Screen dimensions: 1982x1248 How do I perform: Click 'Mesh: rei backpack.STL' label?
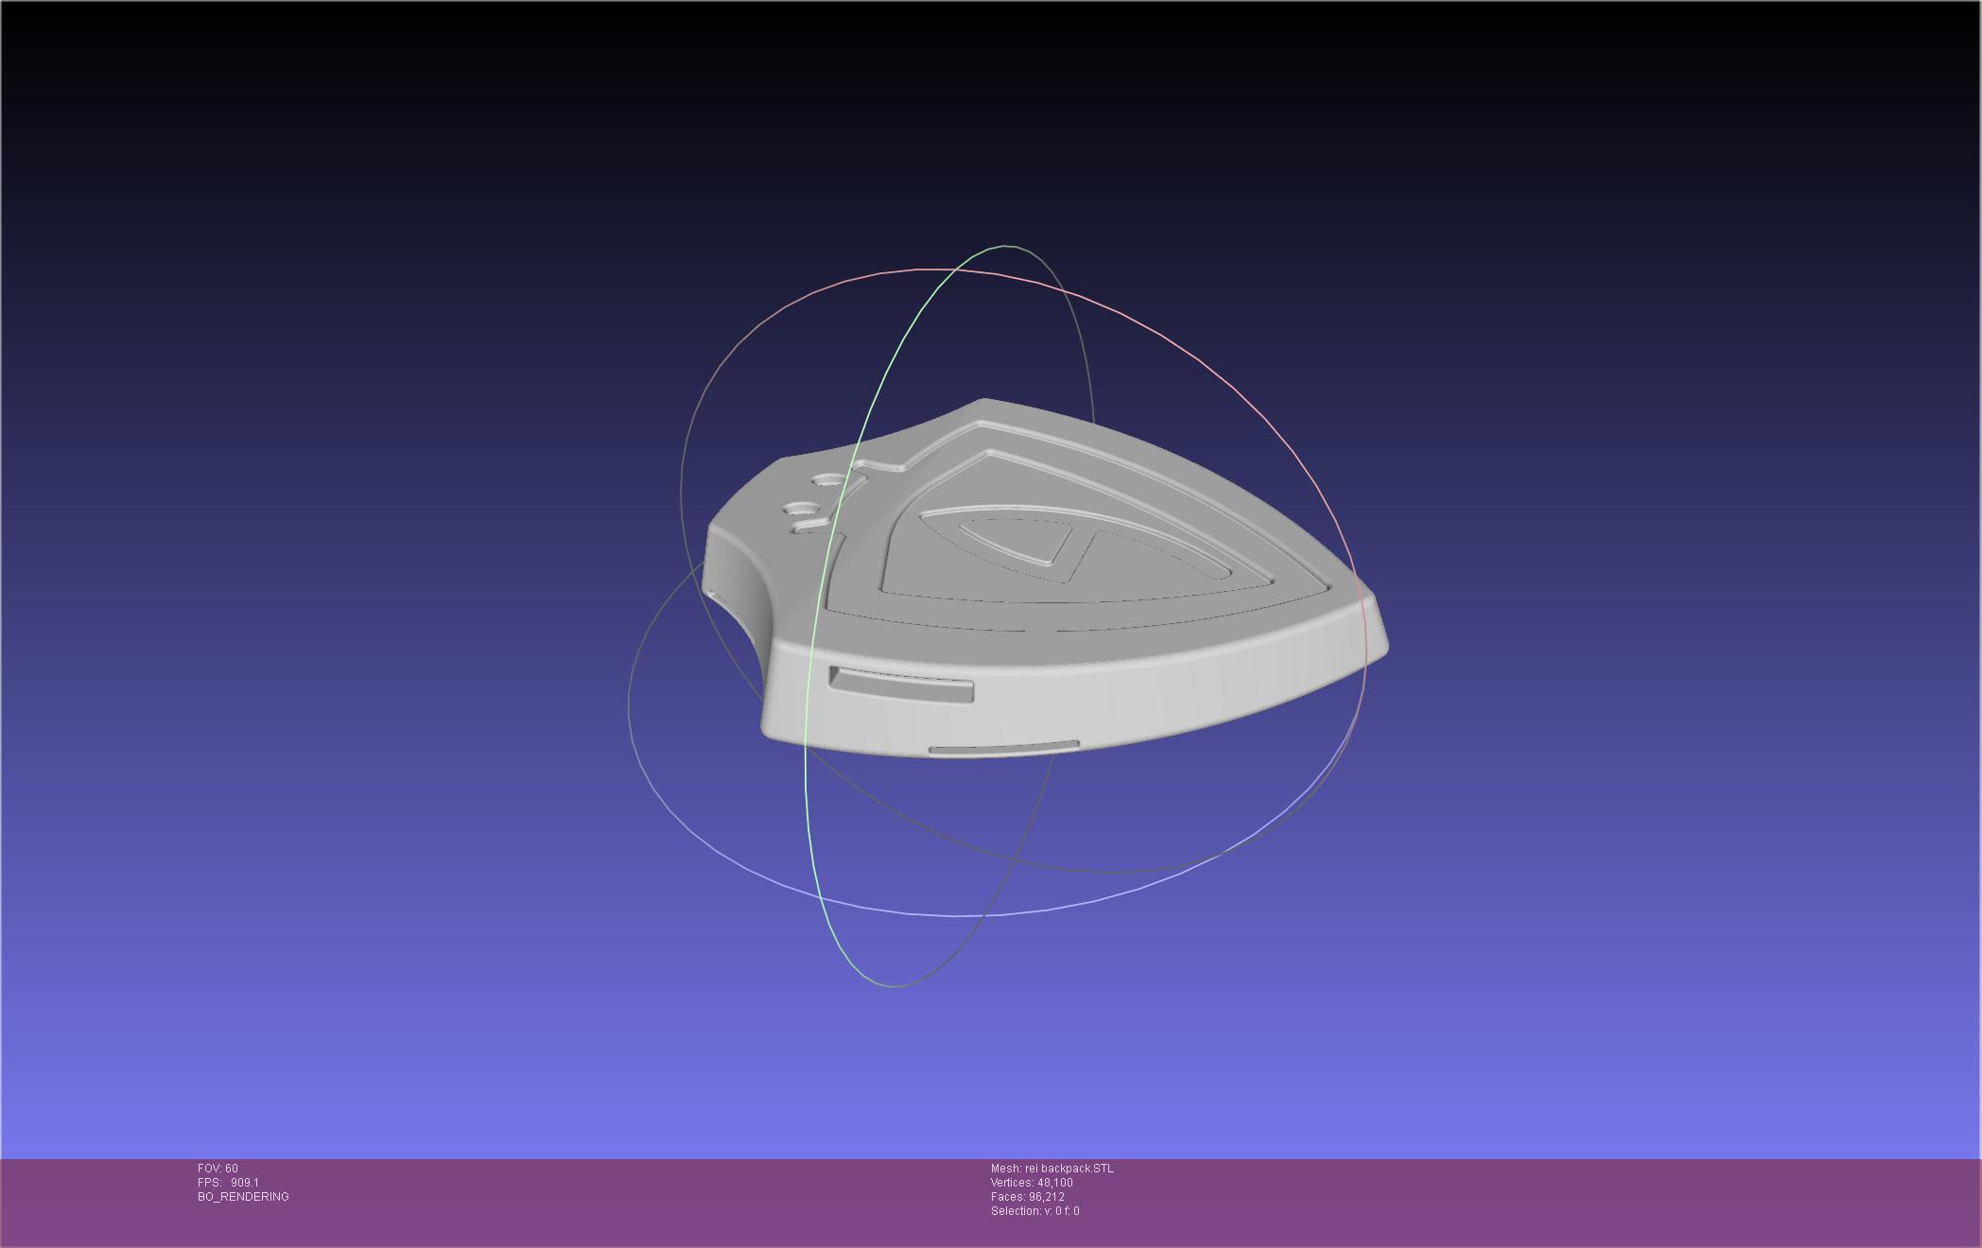[x=1052, y=1169]
